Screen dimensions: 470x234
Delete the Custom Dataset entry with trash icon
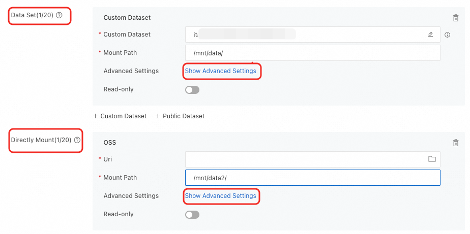(455, 18)
